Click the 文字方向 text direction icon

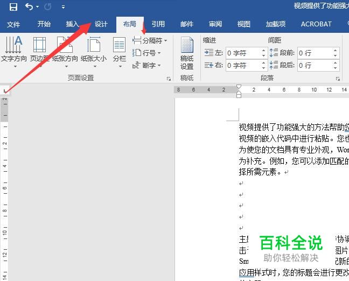click(x=14, y=45)
